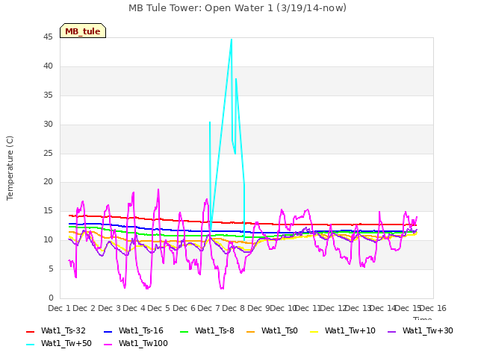The width and height of the screenshot is (478, 358).
Task: Click the Dec 13 x-axis label
Action: pos(358,308)
